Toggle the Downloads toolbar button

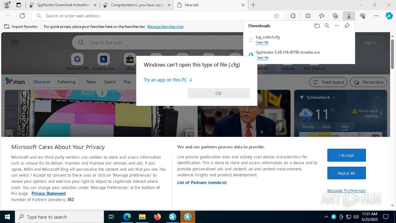click(349, 16)
